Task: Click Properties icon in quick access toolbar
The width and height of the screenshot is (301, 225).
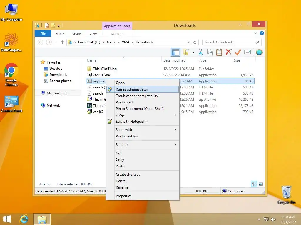Action: [47, 25]
